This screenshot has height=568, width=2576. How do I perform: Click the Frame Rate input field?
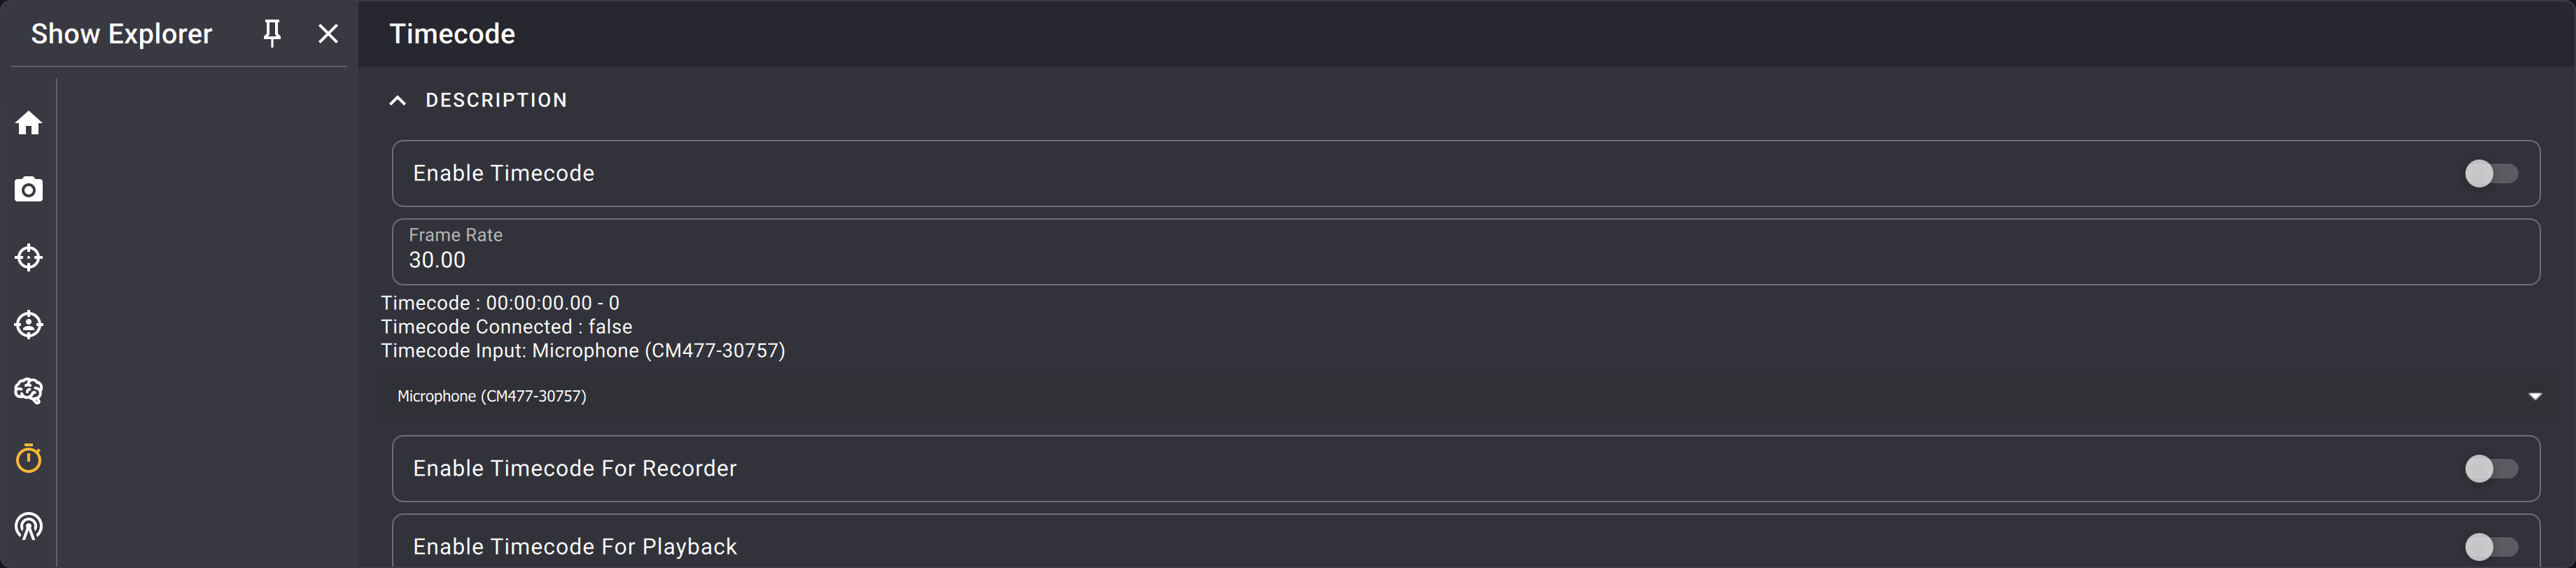tap(1465, 252)
